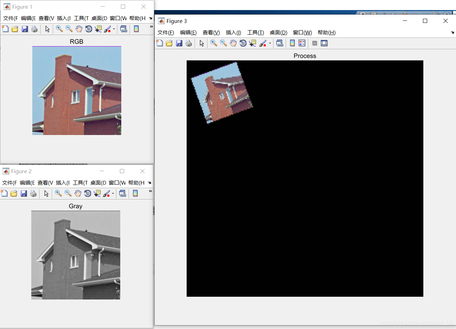The height and width of the screenshot is (329, 456).
Task: Save figure icon in Figure 1 toolbar
Action: (24, 29)
